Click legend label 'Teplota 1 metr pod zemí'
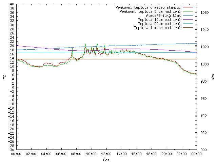The width and height of the screenshot is (217, 162). pyautogui.click(x=157, y=28)
